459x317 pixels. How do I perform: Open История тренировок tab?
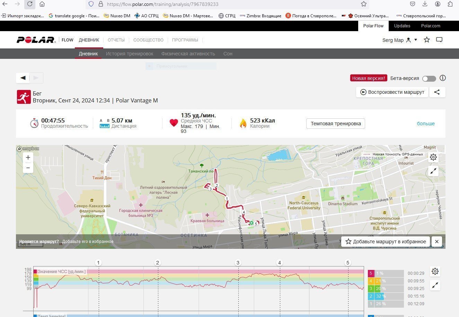tap(130, 54)
